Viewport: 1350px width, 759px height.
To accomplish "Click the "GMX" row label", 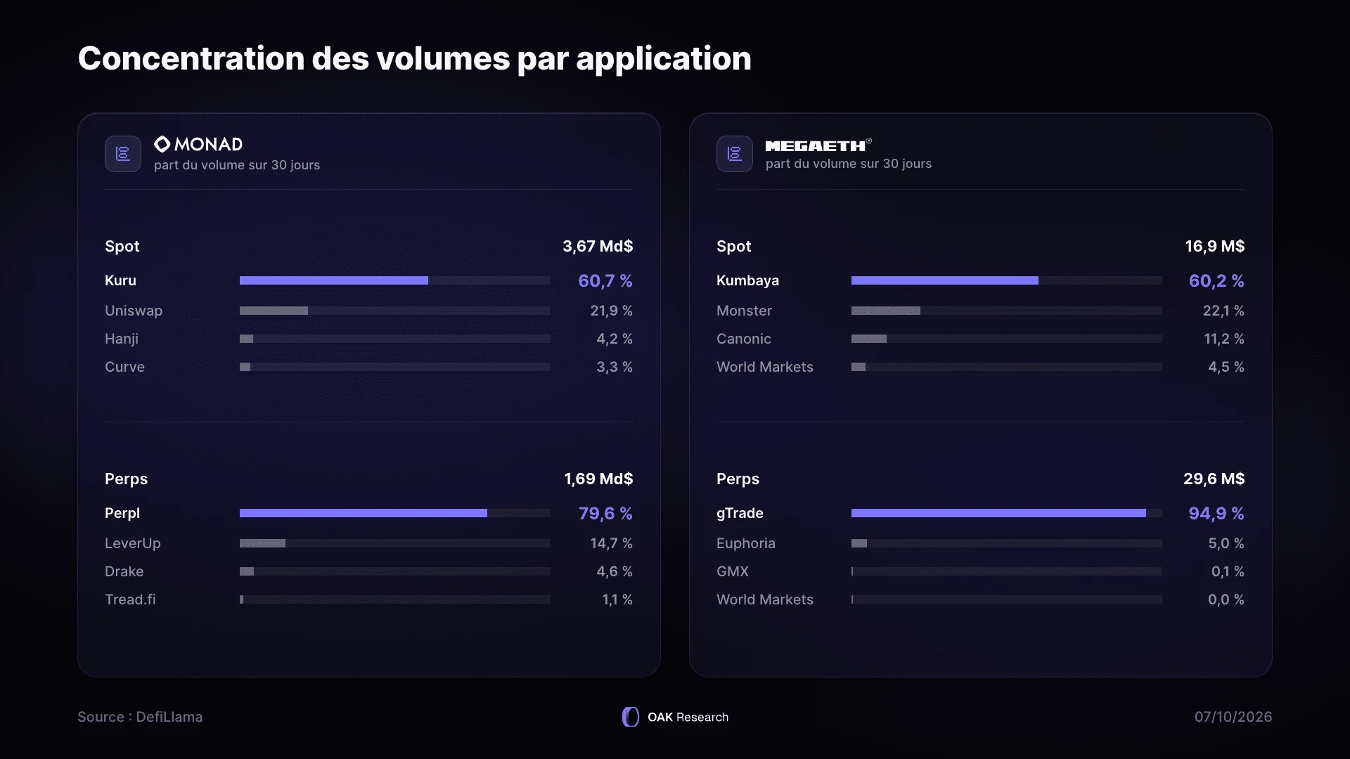I will [733, 571].
